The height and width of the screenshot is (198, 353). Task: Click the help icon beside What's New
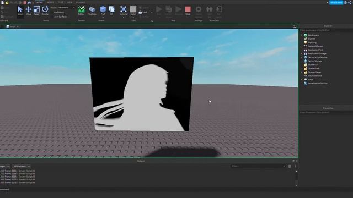coord(346,2)
